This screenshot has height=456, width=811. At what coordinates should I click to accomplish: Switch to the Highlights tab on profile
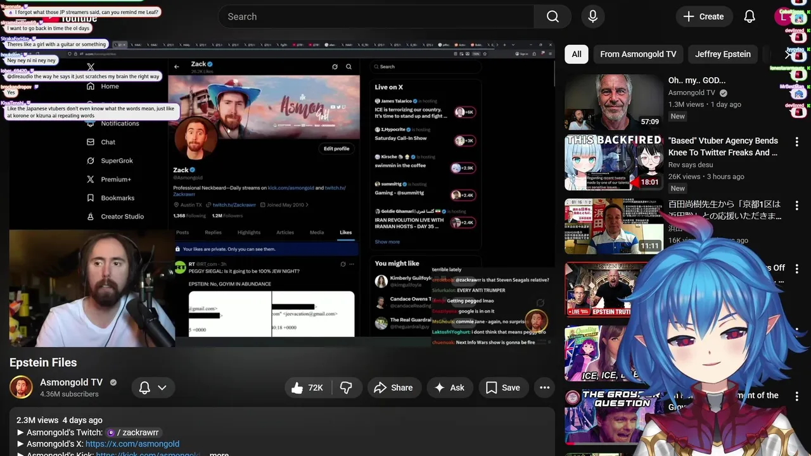[249, 232]
